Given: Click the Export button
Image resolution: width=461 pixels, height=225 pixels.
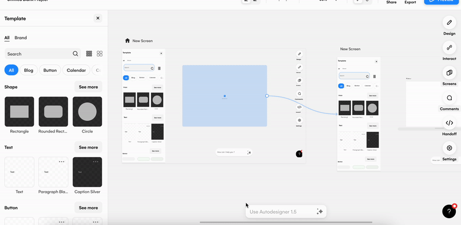Looking at the screenshot, I should click(410, 2).
